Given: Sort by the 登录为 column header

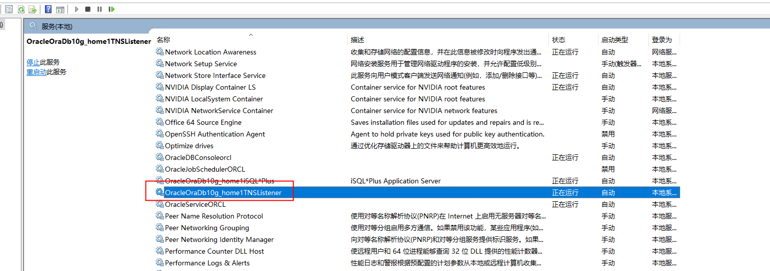Looking at the screenshot, I should (662, 40).
